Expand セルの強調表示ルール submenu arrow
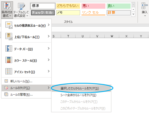This screenshot has height=115, width=149. coord(49,25)
